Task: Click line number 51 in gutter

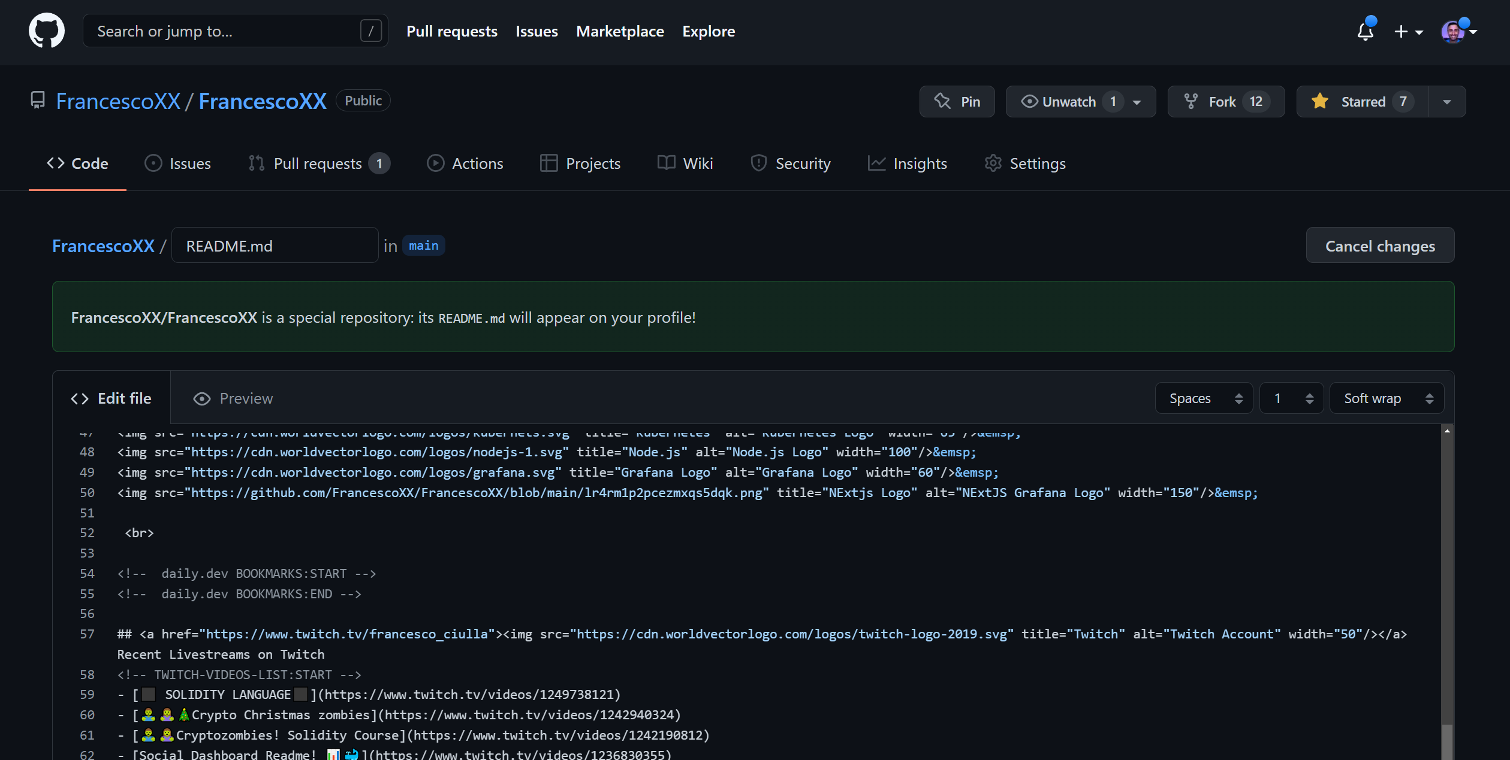Action: pyautogui.click(x=87, y=513)
